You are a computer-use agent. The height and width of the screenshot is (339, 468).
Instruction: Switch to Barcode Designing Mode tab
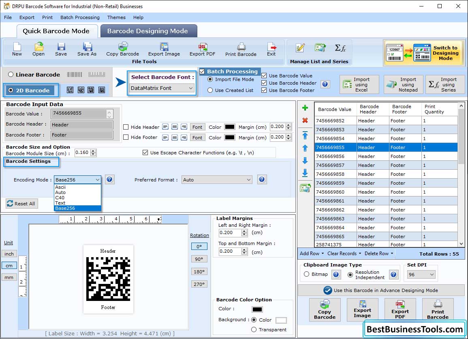coord(149,31)
